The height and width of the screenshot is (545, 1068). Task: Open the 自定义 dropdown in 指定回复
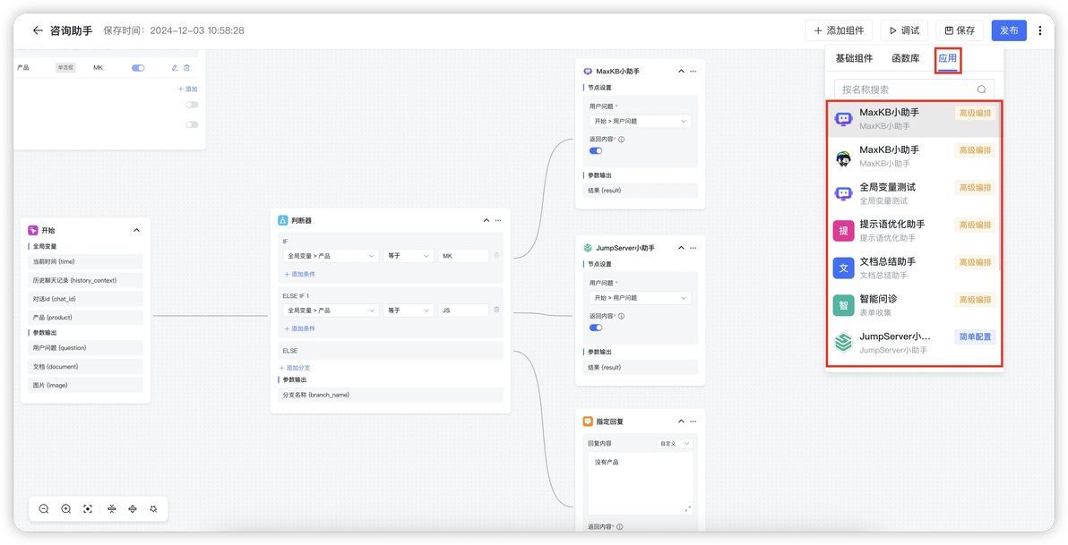click(x=675, y=444)
